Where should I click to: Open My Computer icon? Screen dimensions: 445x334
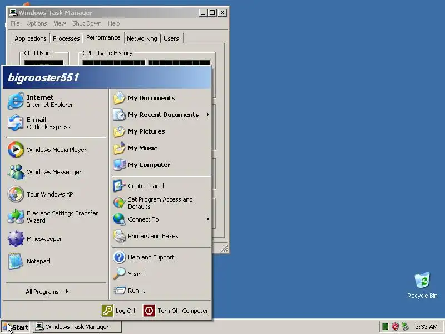[119, 165]
